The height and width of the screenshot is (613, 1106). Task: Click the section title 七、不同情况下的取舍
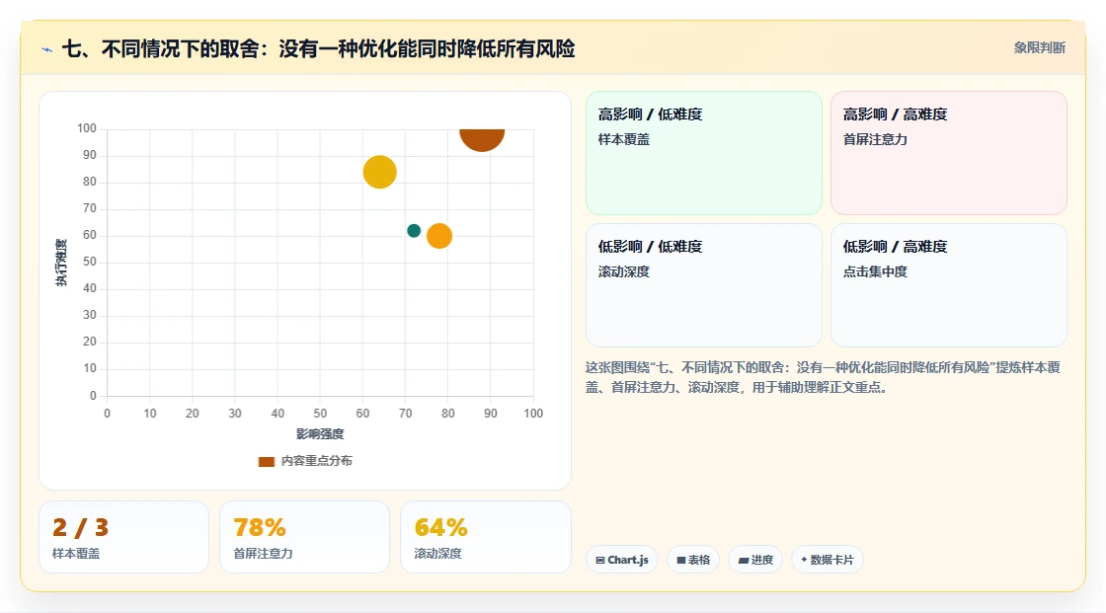tap(318, 48)
